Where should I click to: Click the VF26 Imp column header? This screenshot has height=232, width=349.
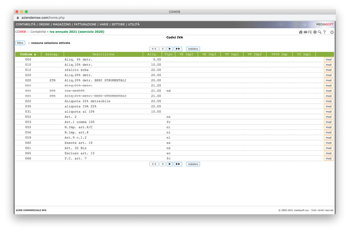[279, 54]
